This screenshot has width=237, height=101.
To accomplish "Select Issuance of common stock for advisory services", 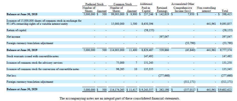I will (35, 63).
